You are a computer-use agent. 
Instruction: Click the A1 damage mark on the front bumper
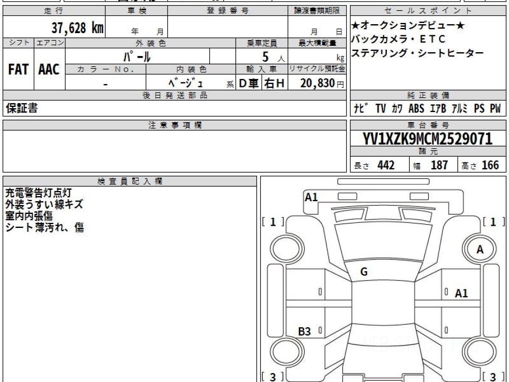coord(311,197)
